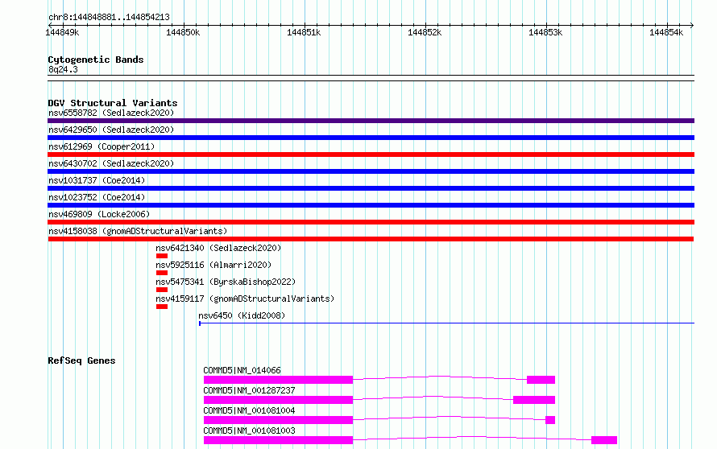The width and height of the screenshot is (717, 449).
Task: Select the thin blue nsv6450 variant line
Action: click(x=447, y=323)
